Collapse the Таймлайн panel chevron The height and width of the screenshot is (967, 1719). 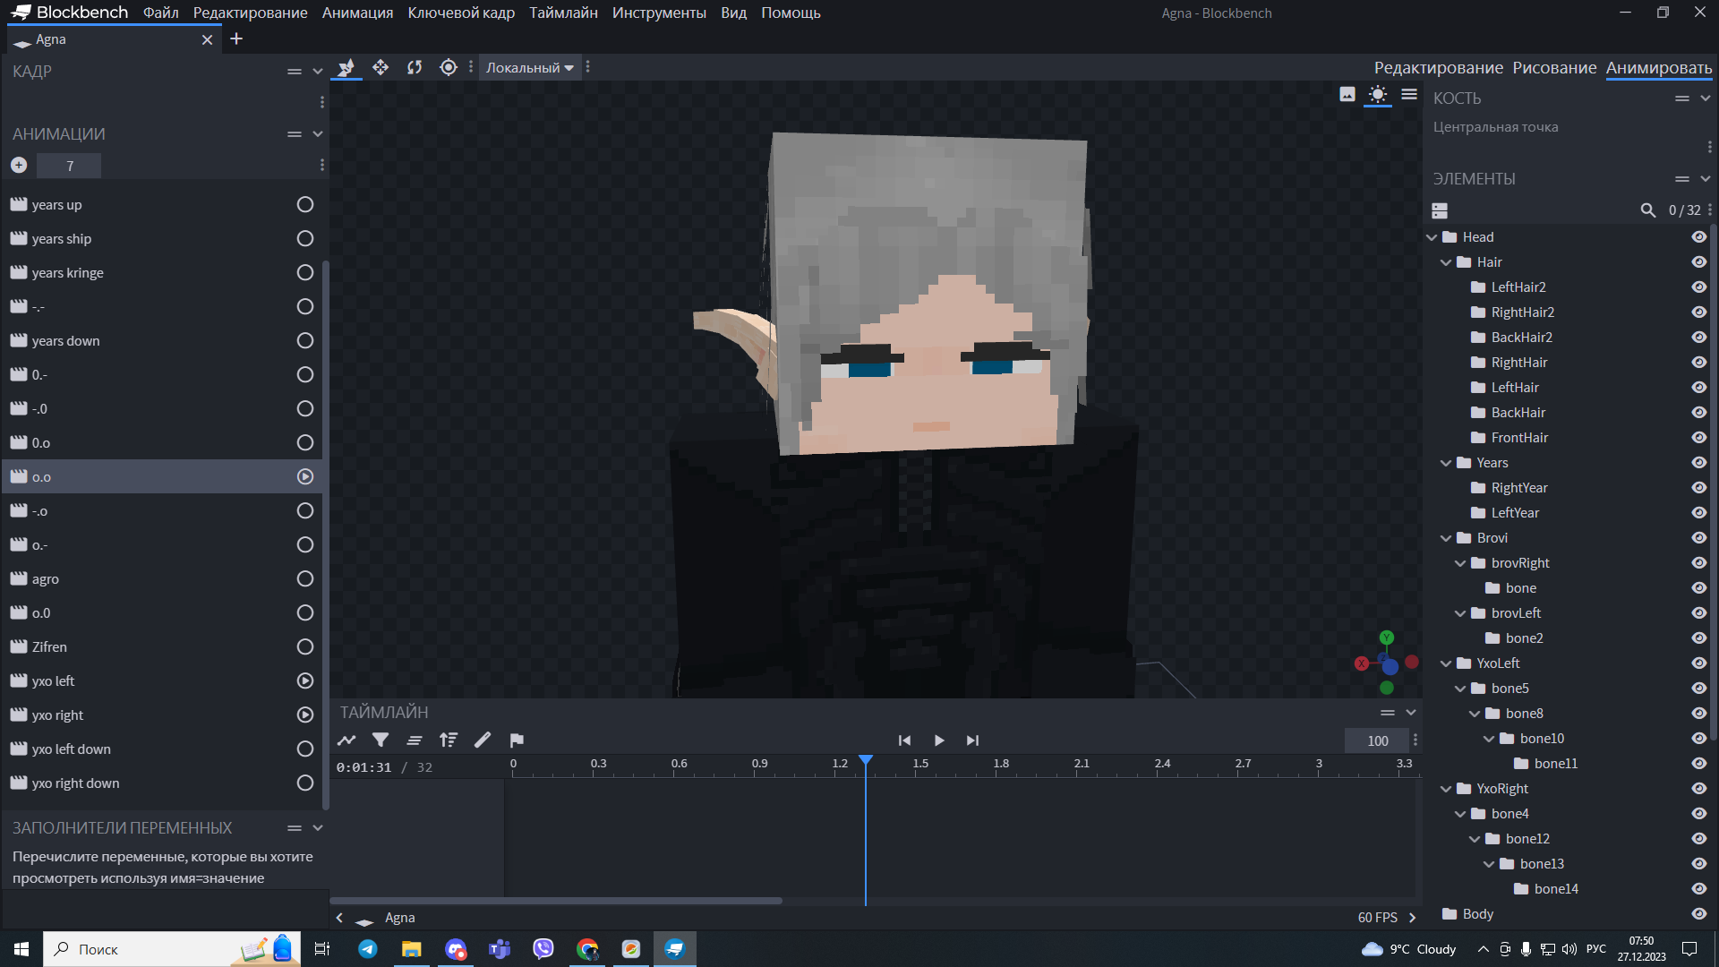pos(1411,713)
